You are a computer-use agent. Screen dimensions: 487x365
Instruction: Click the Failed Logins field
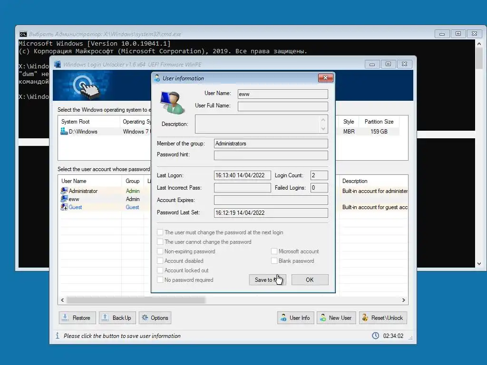[319, 187]
